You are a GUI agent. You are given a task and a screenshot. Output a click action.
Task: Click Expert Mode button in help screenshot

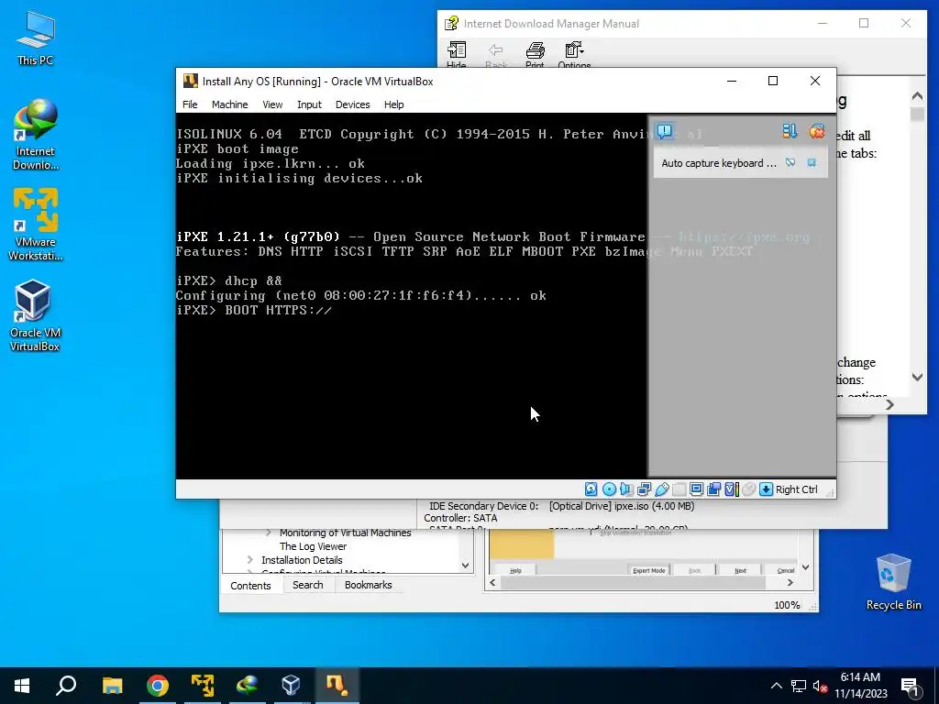(649, 570)
